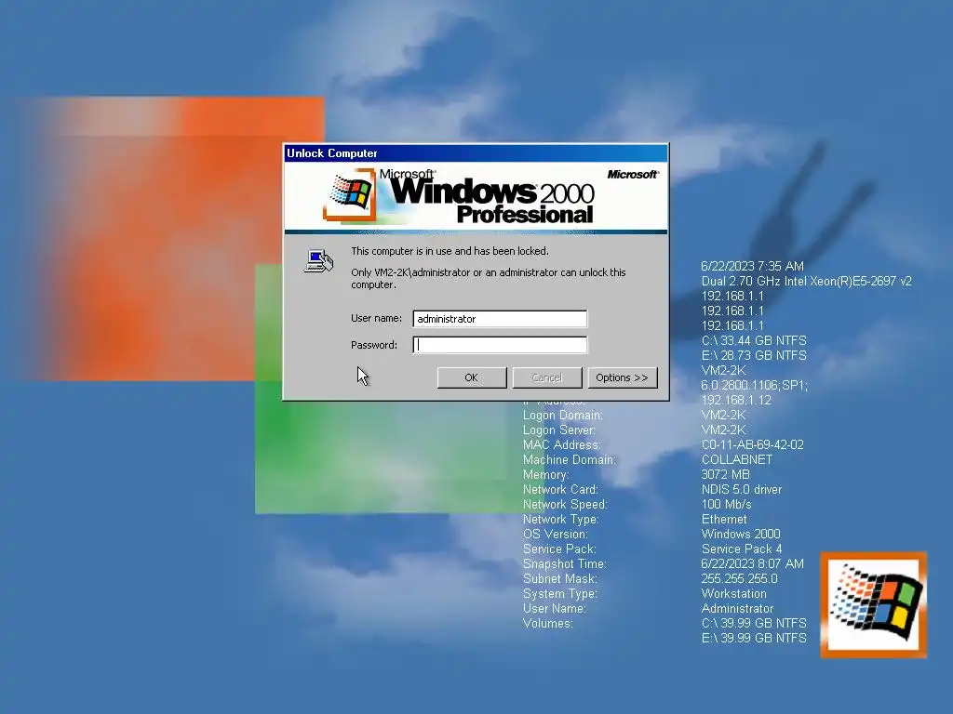This screenshot has width=953, height=714.
Task: Click the 'Only VM2-2K\administrator' message text
Action: (x=488, y=278)
